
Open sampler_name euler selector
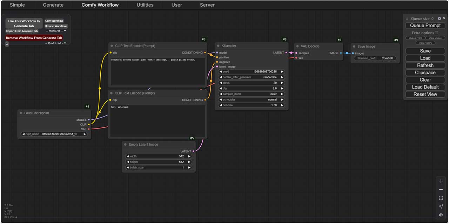point(251,94)
